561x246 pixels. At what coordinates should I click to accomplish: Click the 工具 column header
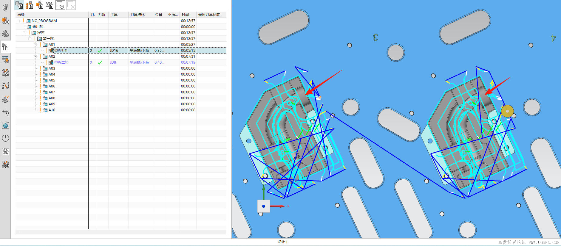pos(114,15)
